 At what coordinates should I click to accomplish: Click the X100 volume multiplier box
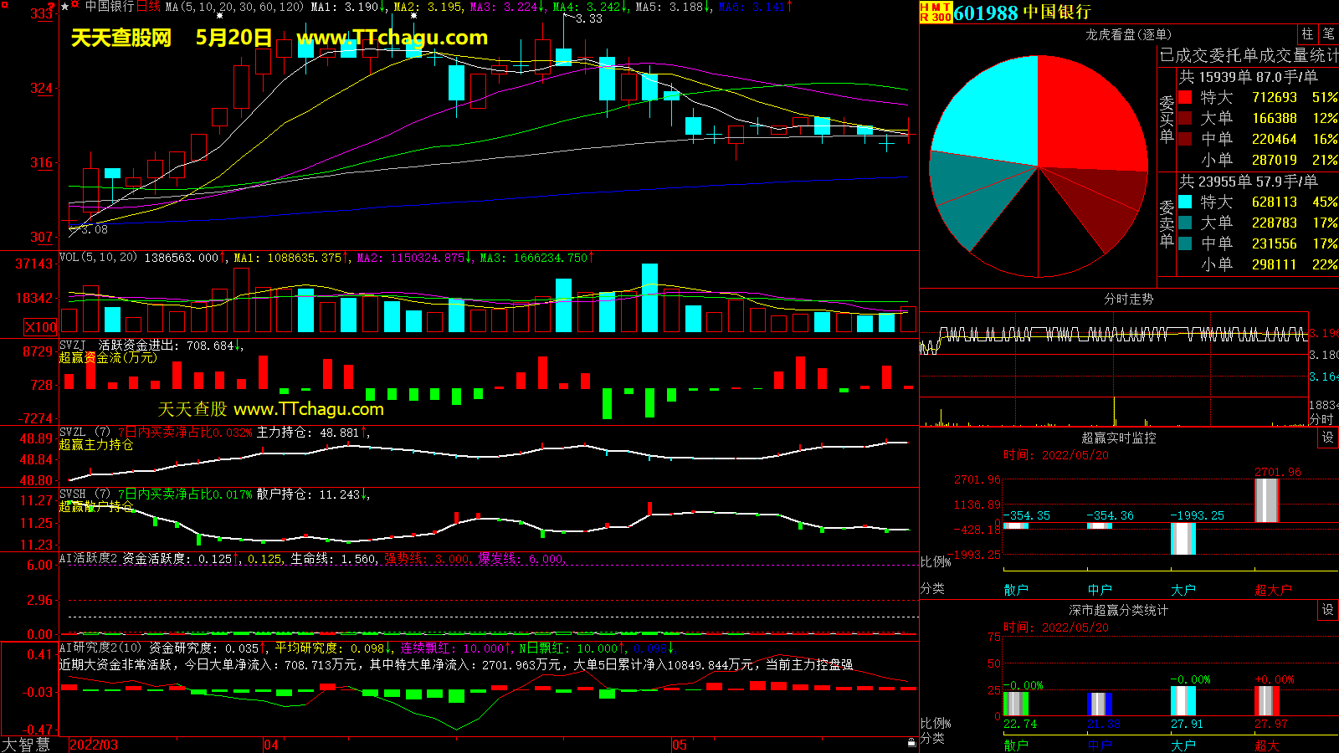pos(40,327)
